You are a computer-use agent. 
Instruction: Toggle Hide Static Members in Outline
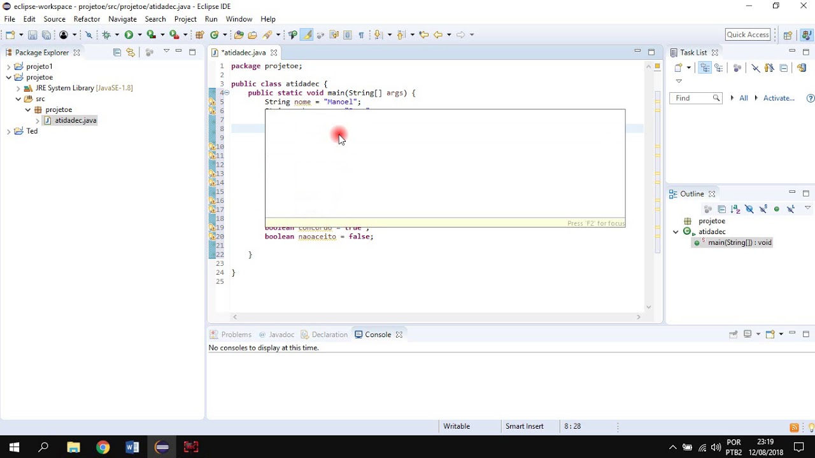point(763,209)
